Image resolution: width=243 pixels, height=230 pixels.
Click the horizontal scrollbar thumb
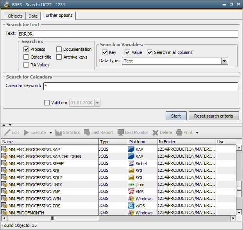(x=53, y=218)
